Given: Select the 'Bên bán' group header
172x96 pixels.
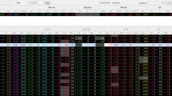Looking at the screenshot, I should (x=124, y=7).
